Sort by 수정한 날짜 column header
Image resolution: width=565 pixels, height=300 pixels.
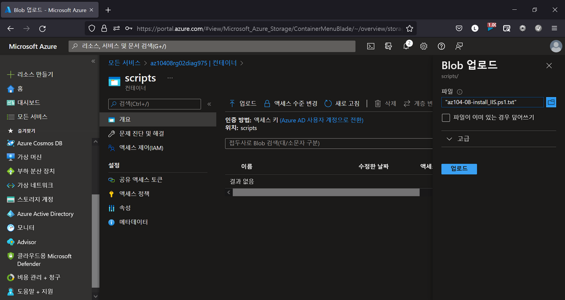373,167
